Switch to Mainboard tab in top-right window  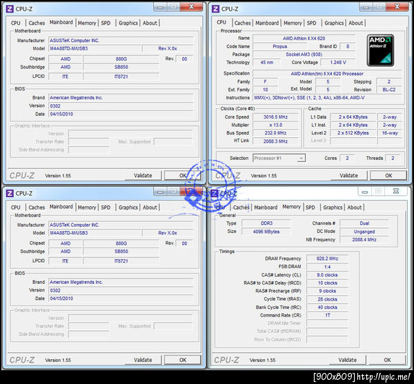(x=266, y=23)
